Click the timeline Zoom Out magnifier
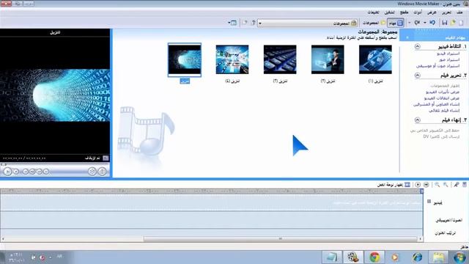This screenshot has width=469, height=264. pos(437,185)
